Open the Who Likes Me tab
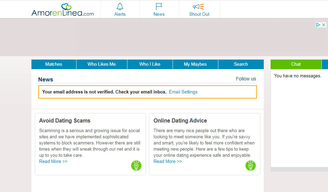This screenshot has width=328, height=192. (101, 64)
